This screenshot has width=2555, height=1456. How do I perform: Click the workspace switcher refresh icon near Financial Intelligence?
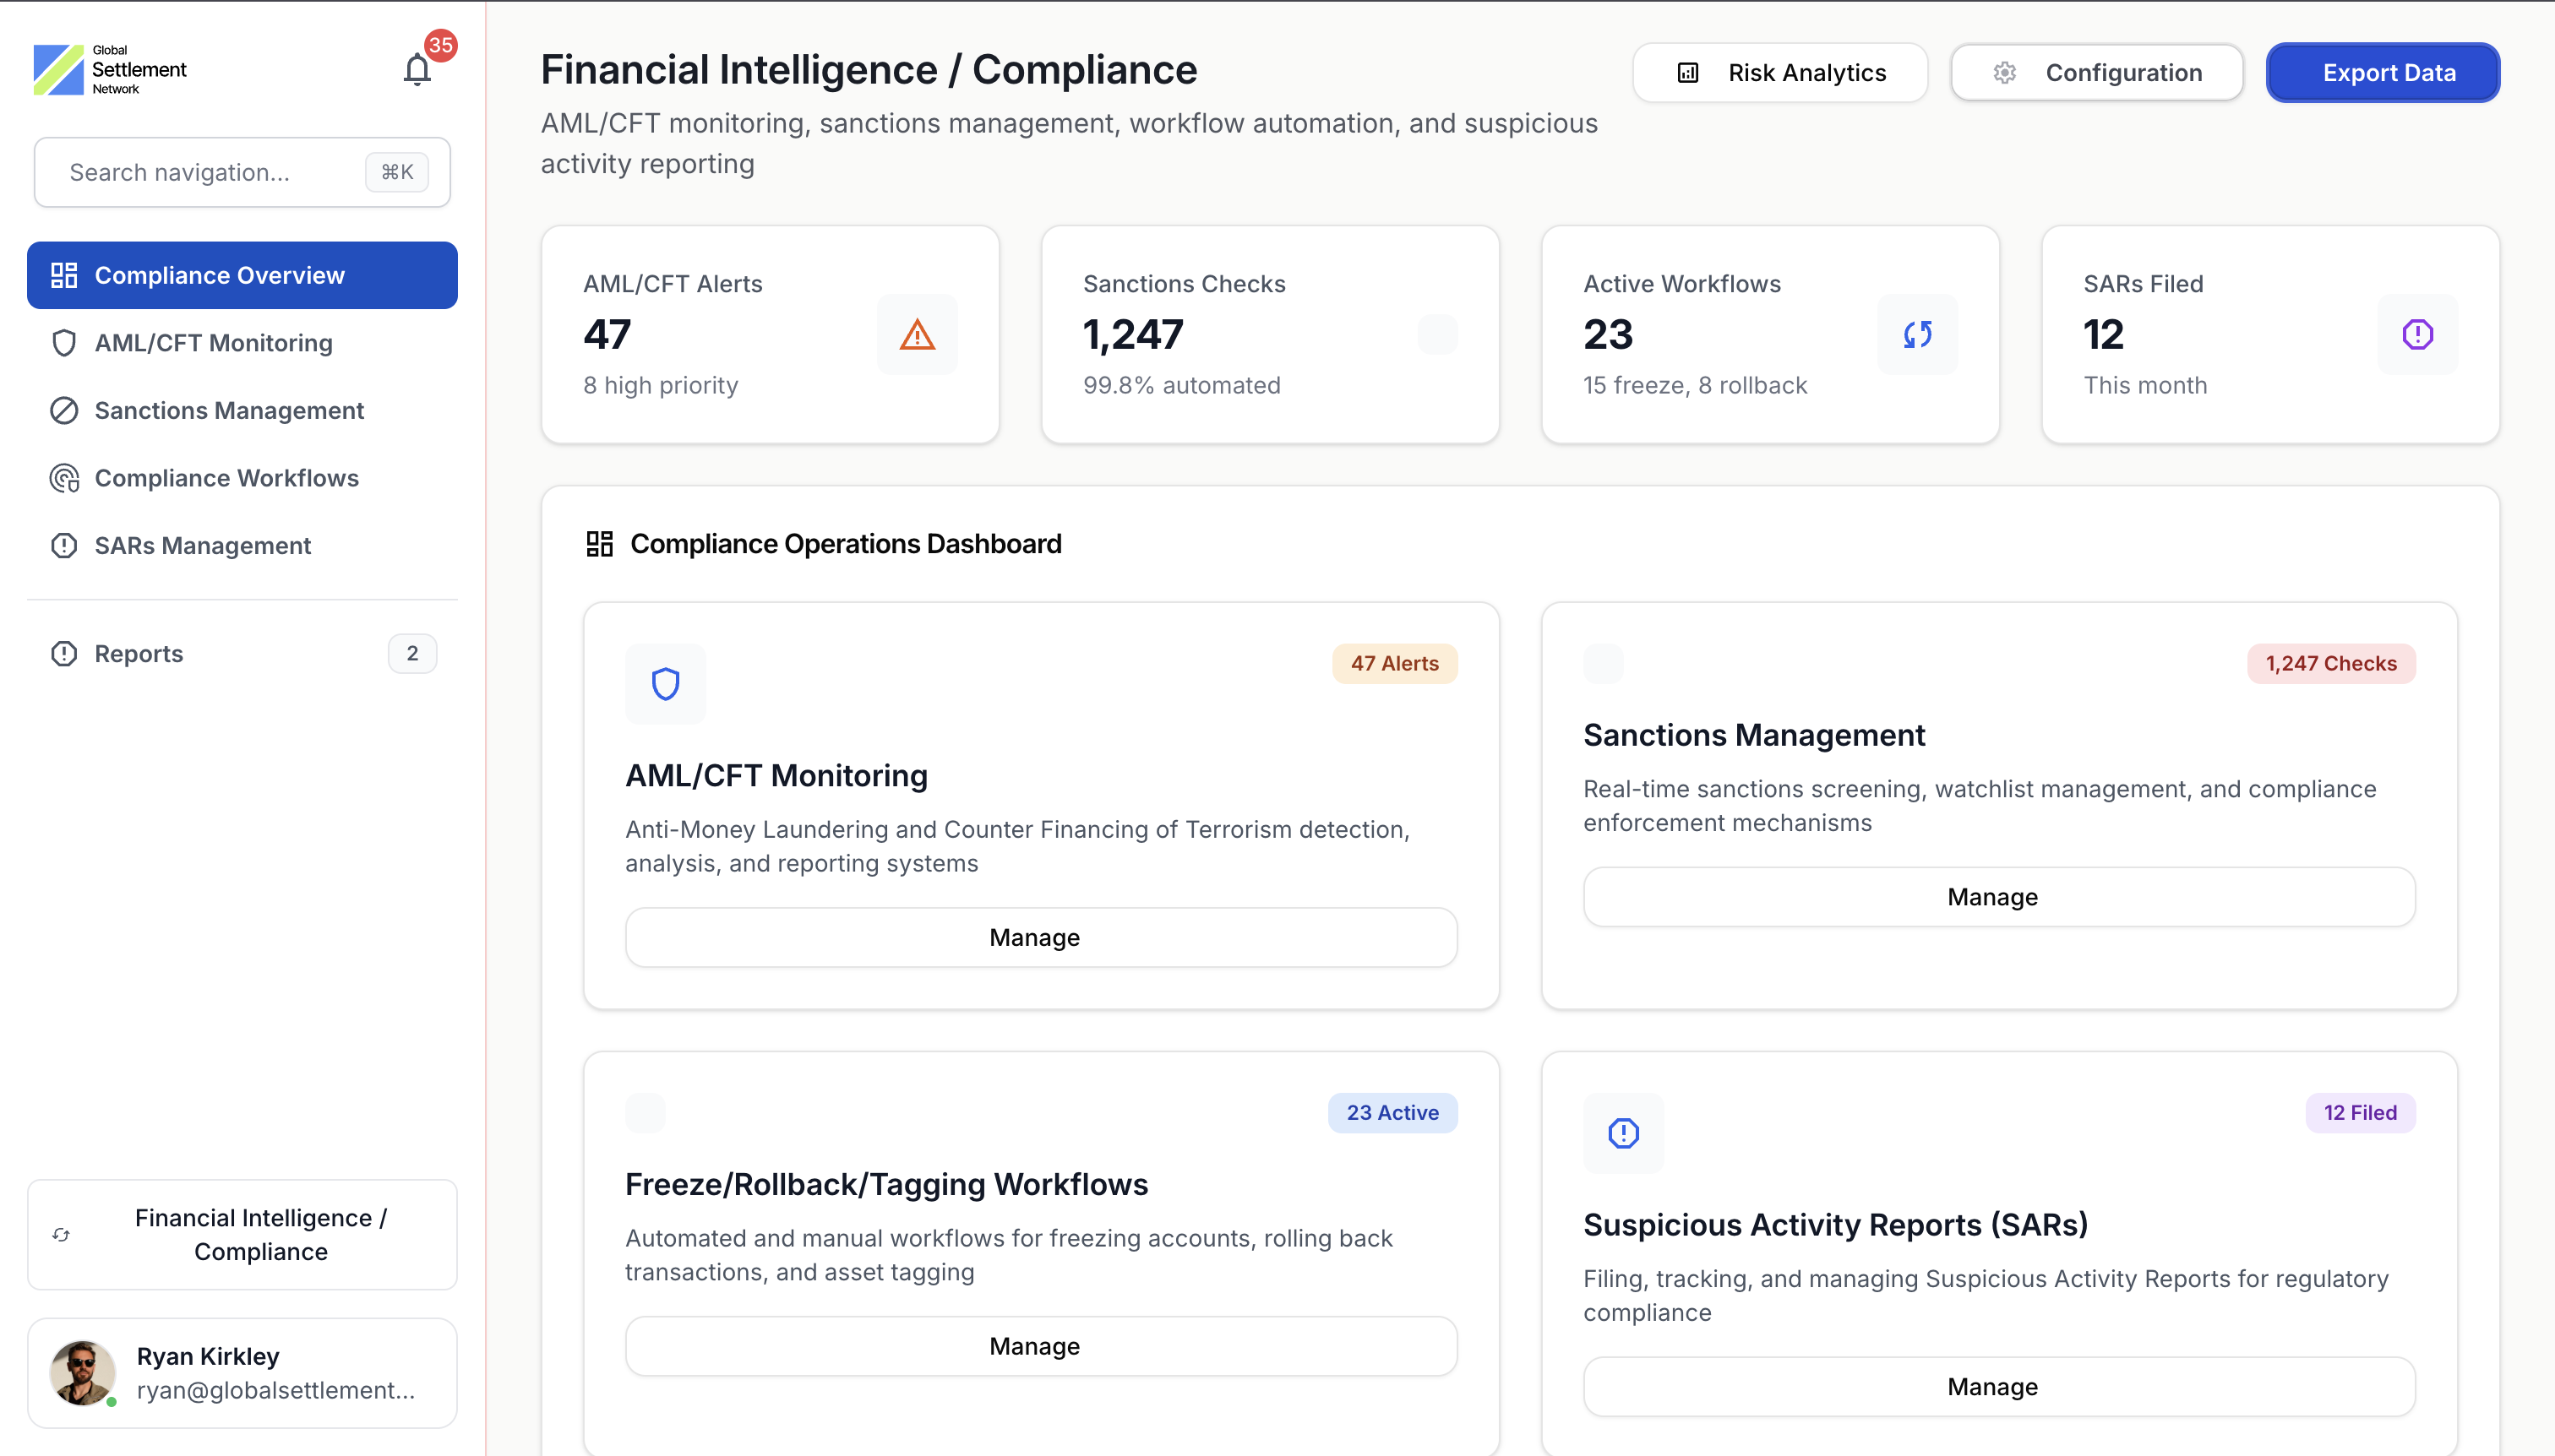point(61,1234)
